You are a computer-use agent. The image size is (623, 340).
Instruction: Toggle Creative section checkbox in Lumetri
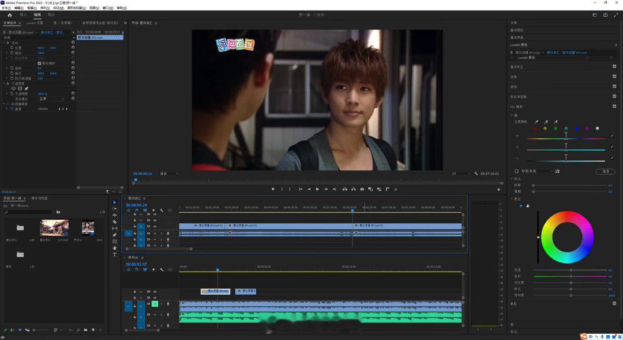(614, 76)
